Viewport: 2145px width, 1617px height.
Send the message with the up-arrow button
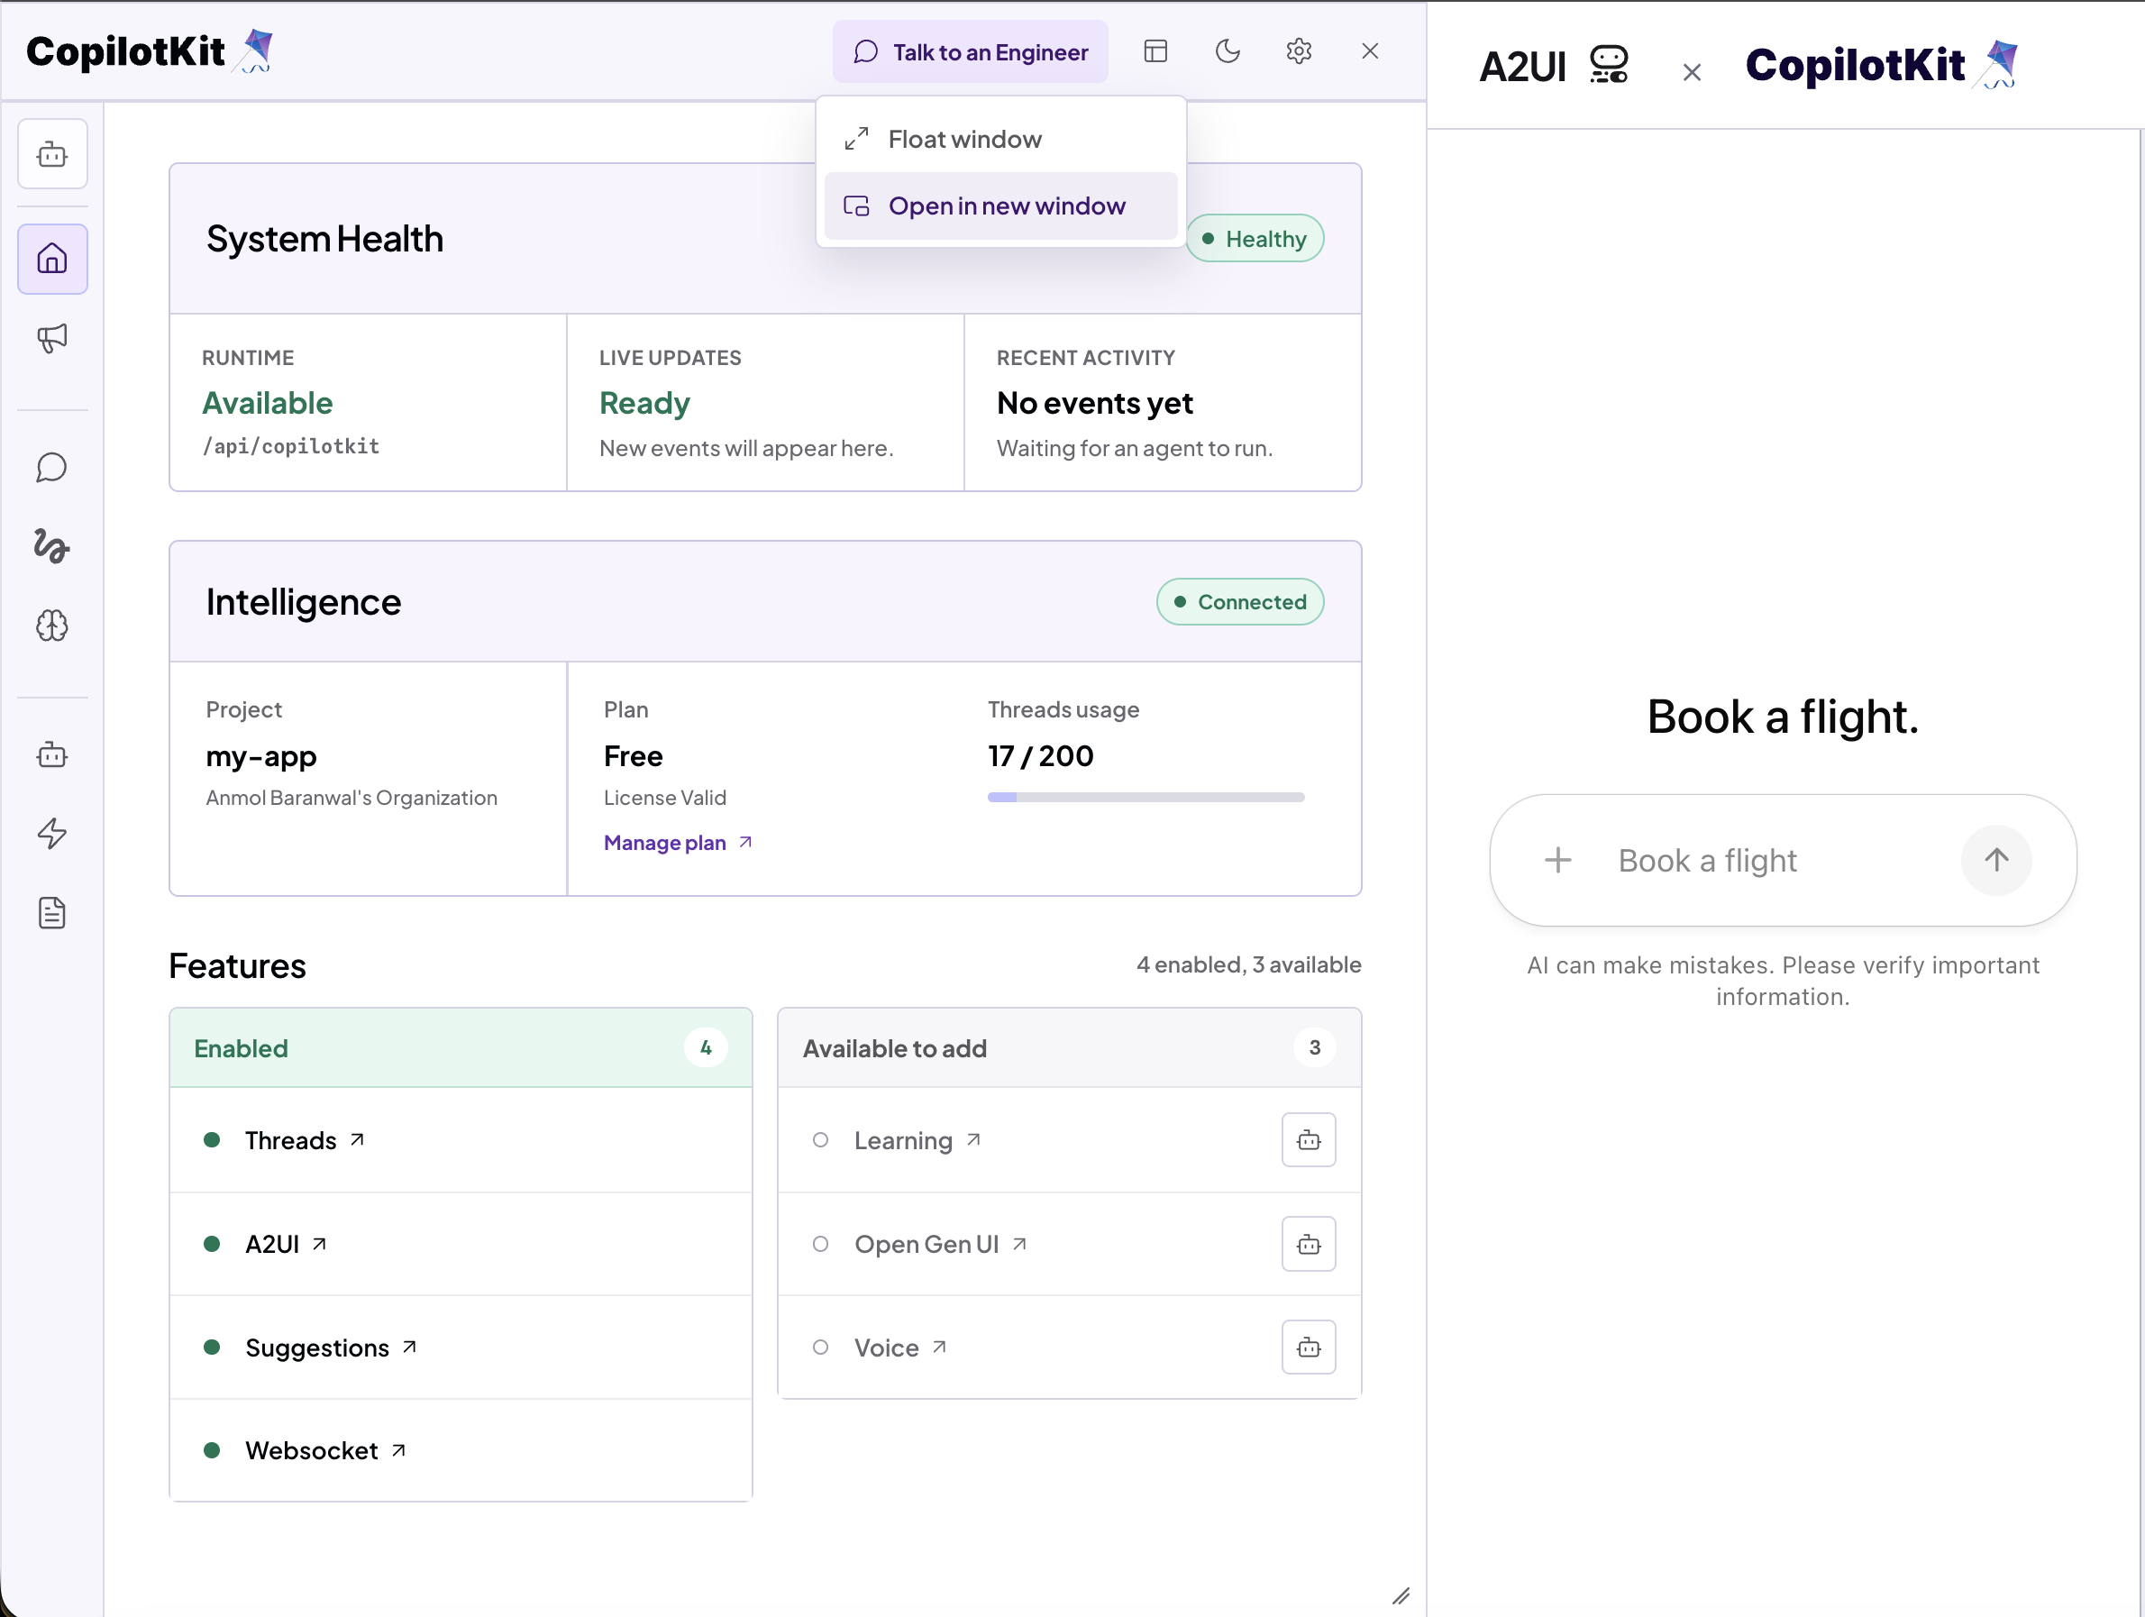point(1995,861)
